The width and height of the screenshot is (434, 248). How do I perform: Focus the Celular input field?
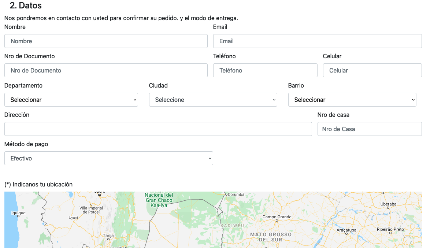click(372, 70)
